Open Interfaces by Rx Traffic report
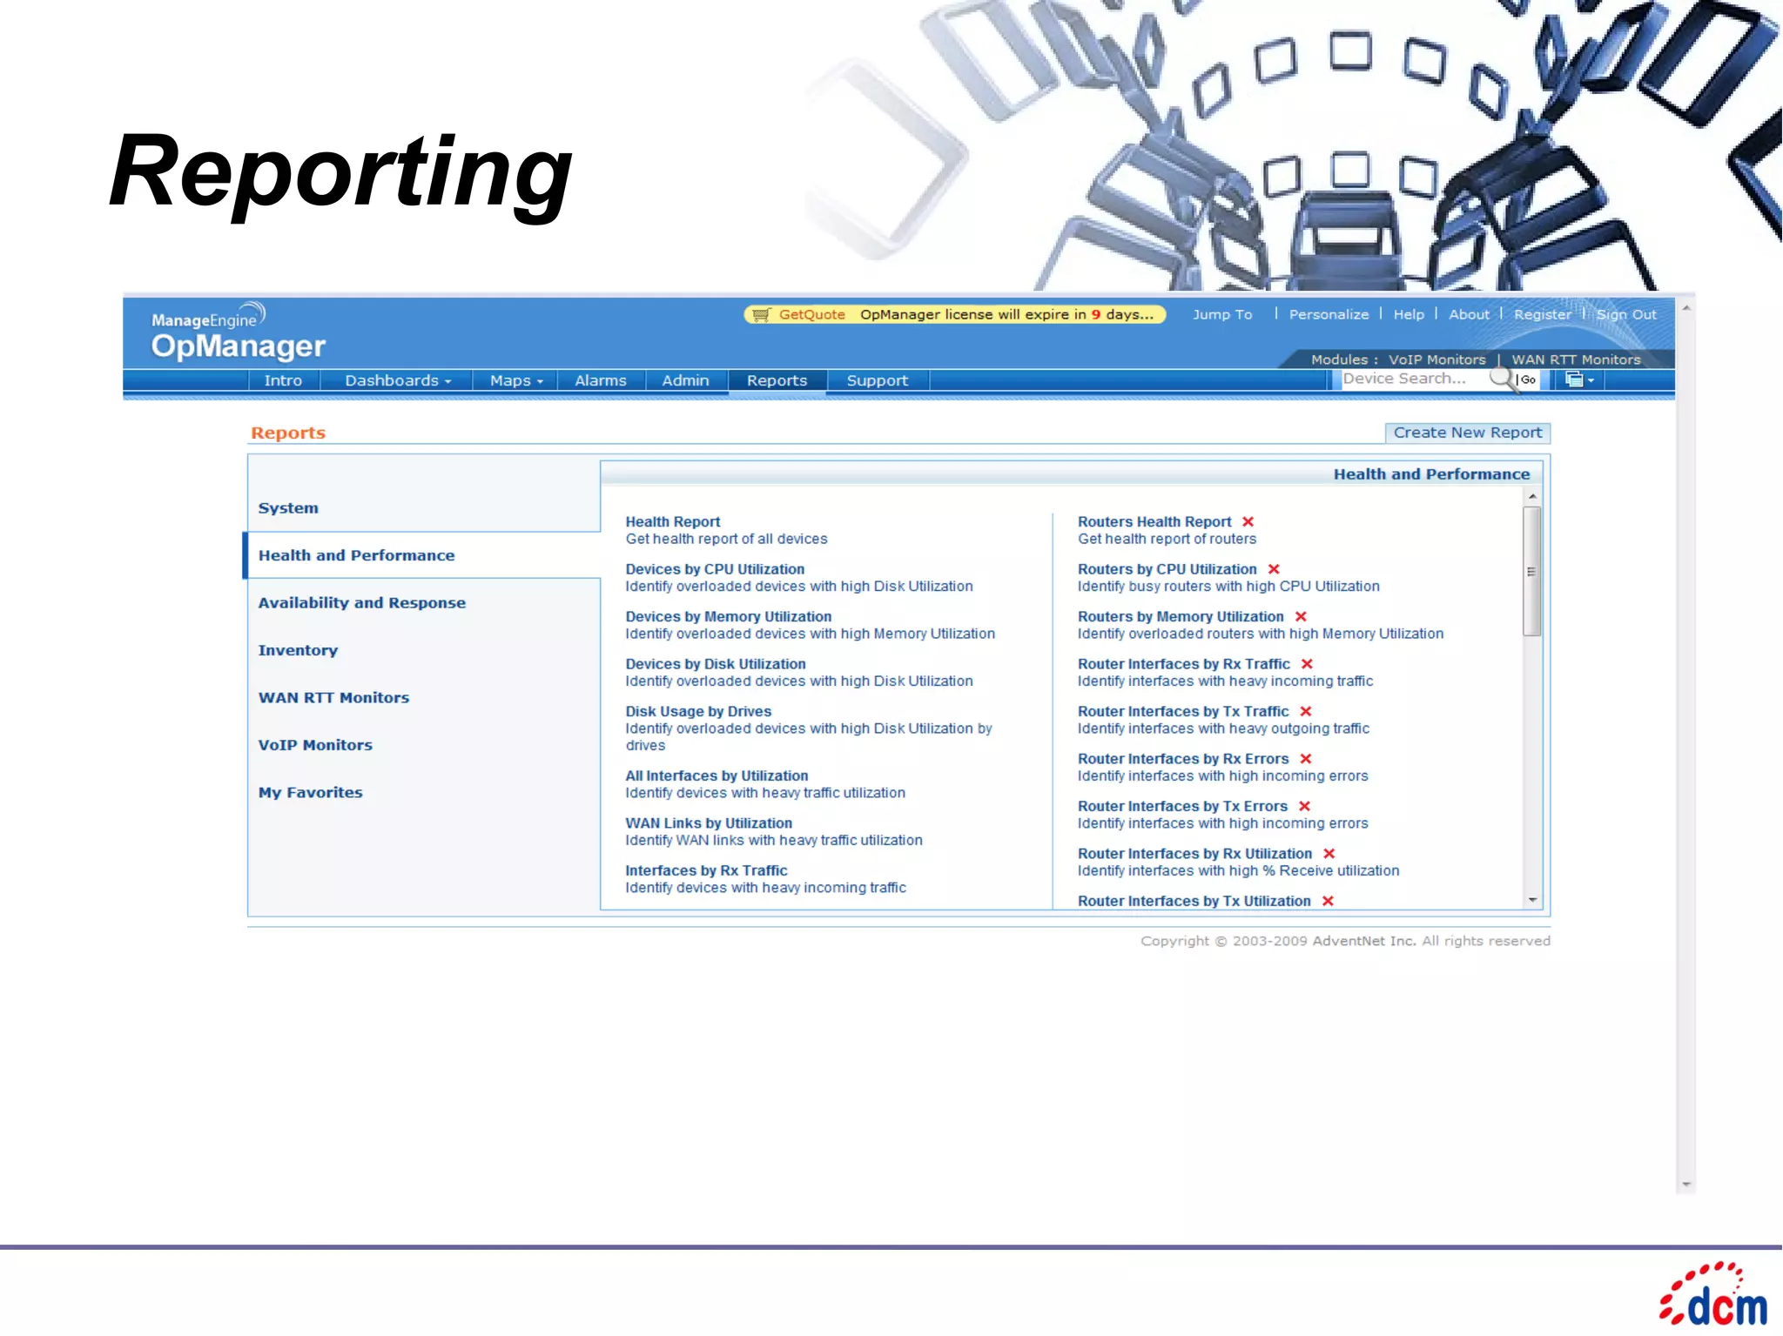 pos(706,870)
